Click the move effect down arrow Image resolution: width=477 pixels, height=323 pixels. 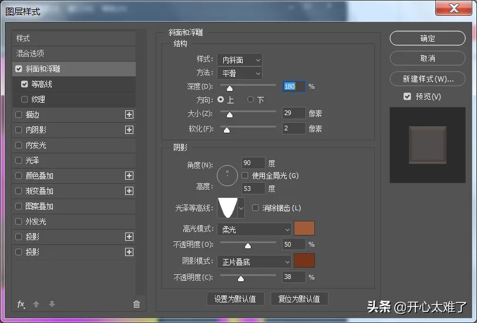[52, 304]
